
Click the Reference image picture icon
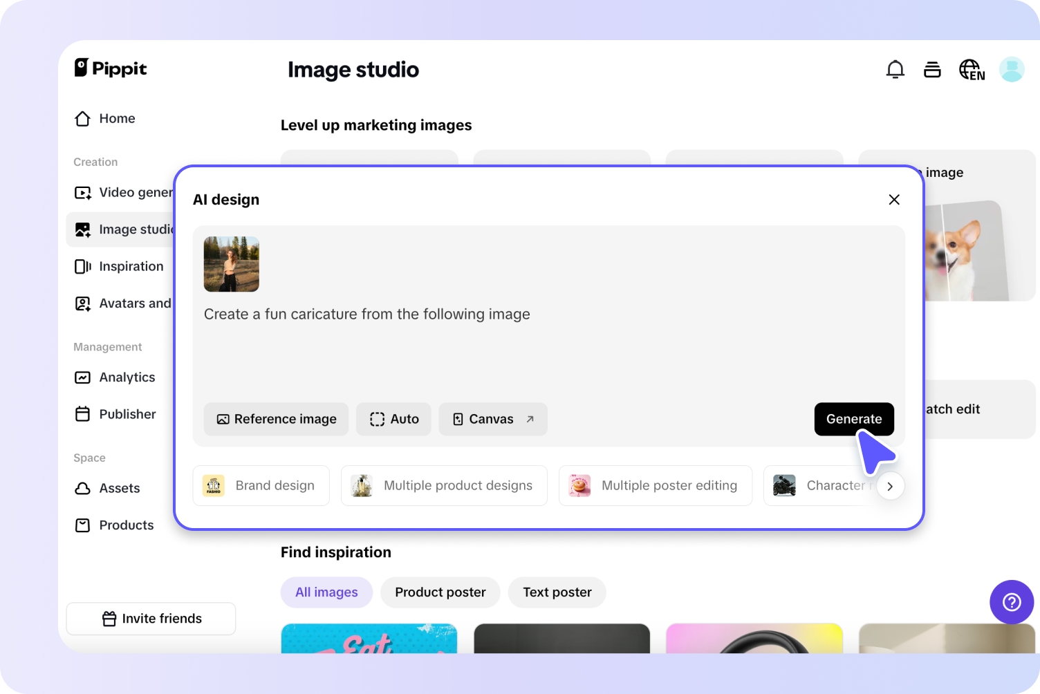[x=223, y=420]
